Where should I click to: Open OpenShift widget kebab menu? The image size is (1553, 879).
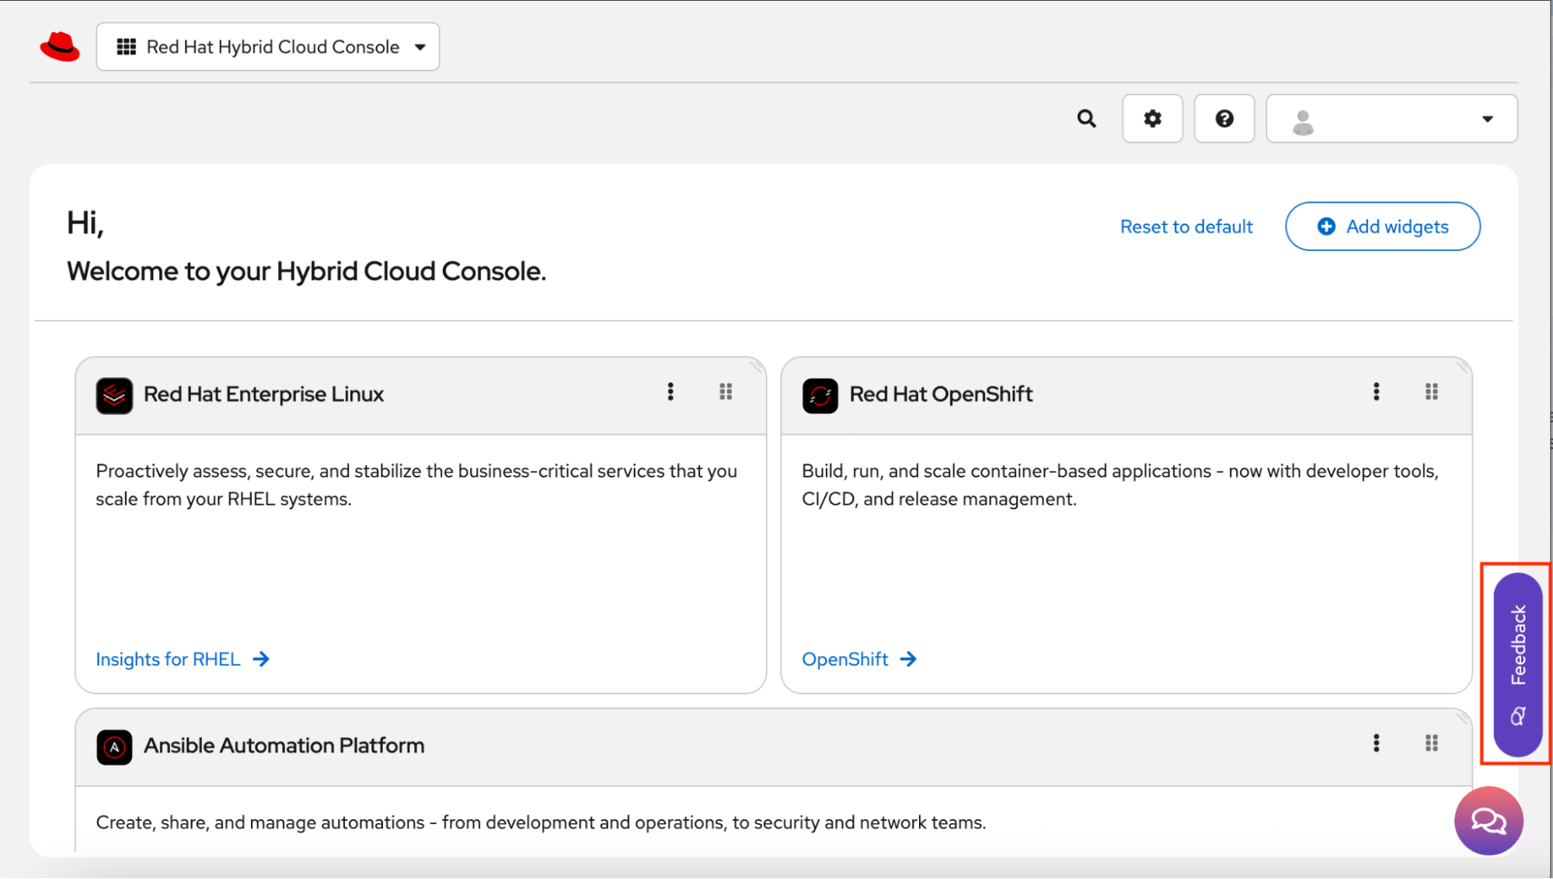1376,392
